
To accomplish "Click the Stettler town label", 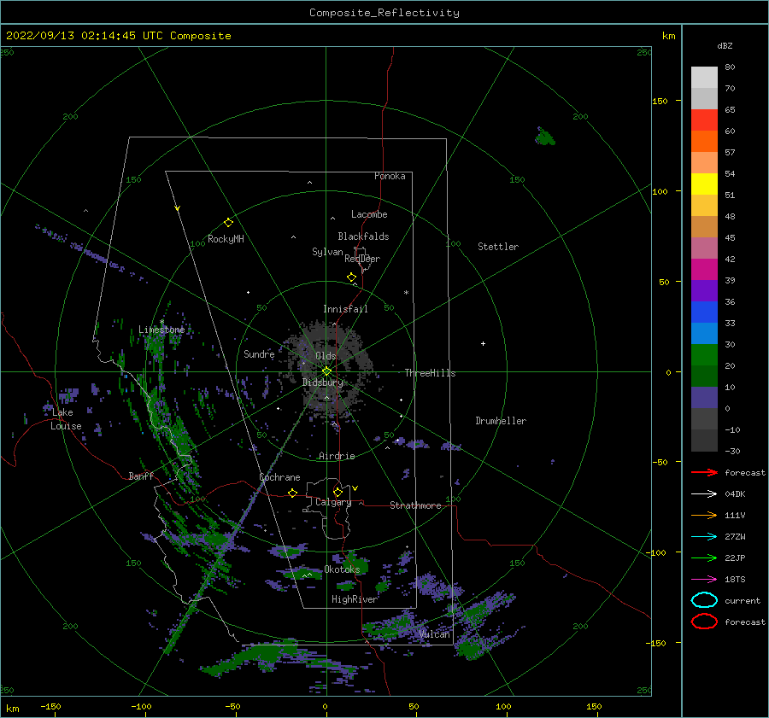I will click(x=498, y=247).
